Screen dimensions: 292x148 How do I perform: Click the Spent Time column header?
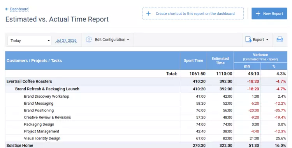point(193,61)
